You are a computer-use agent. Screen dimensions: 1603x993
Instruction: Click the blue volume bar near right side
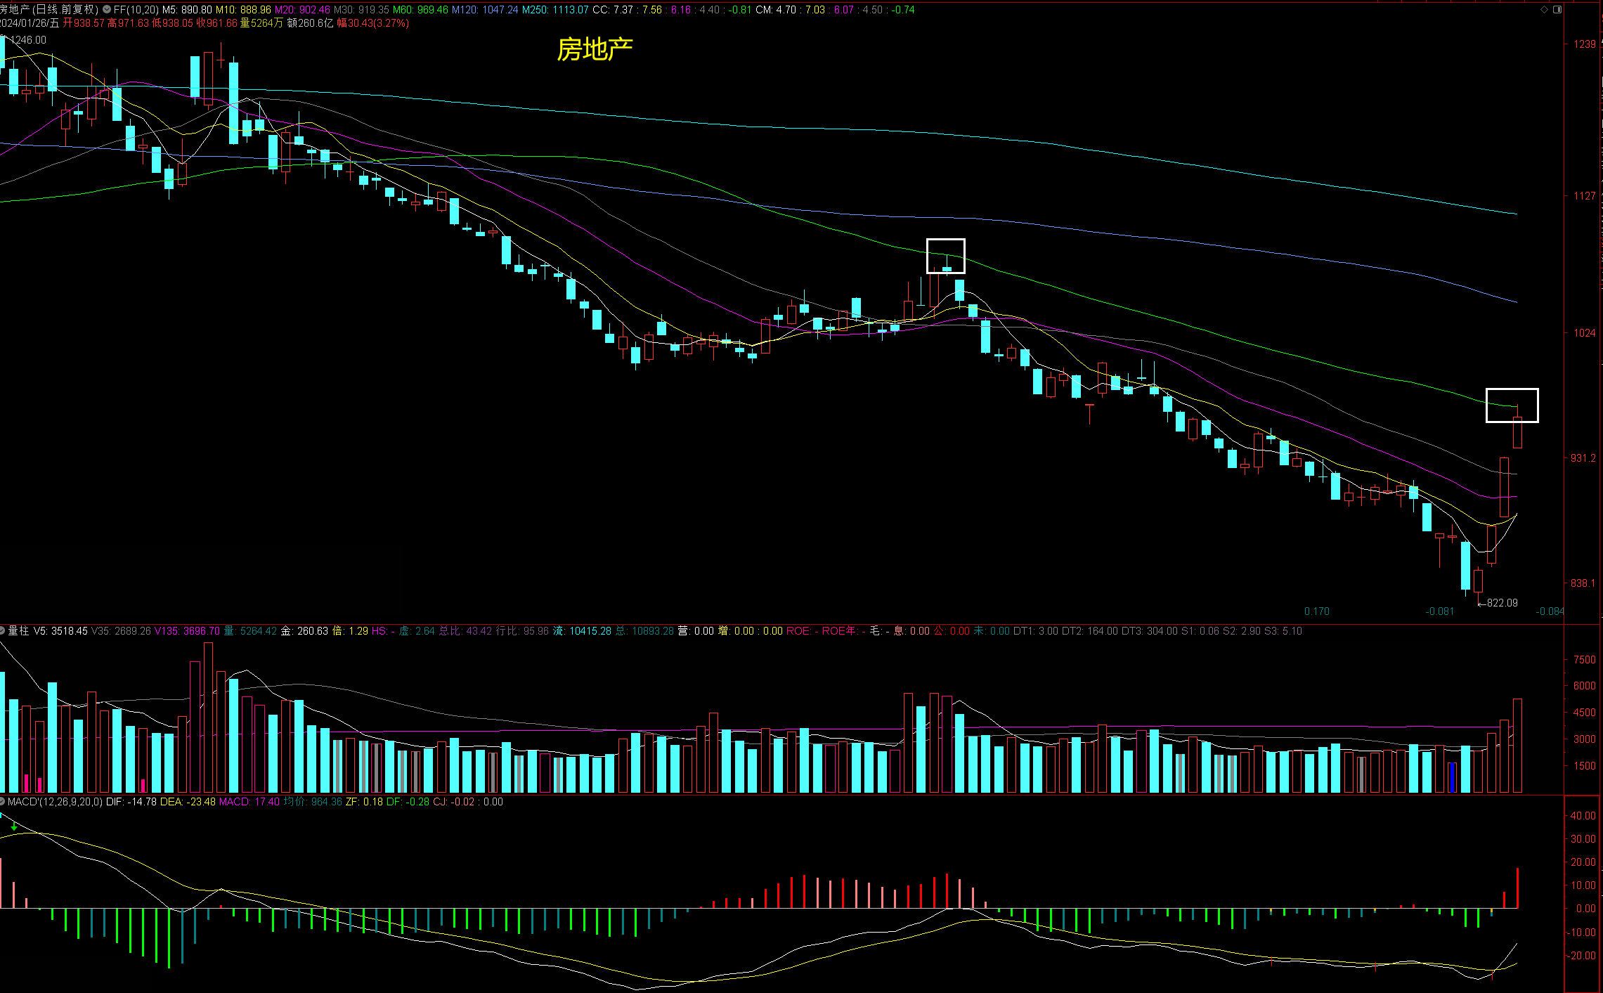point(1453,777)
